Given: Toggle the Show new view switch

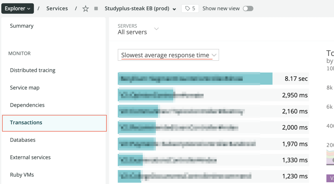Looking at the screenshot, I should [x=248, y=9].
